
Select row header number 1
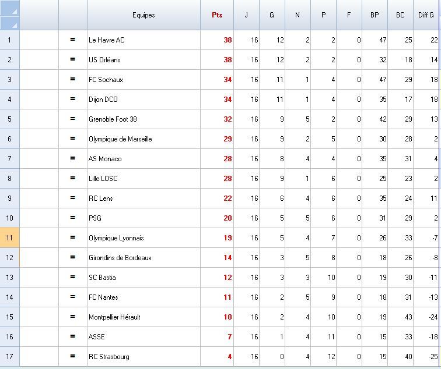point(9,40)
